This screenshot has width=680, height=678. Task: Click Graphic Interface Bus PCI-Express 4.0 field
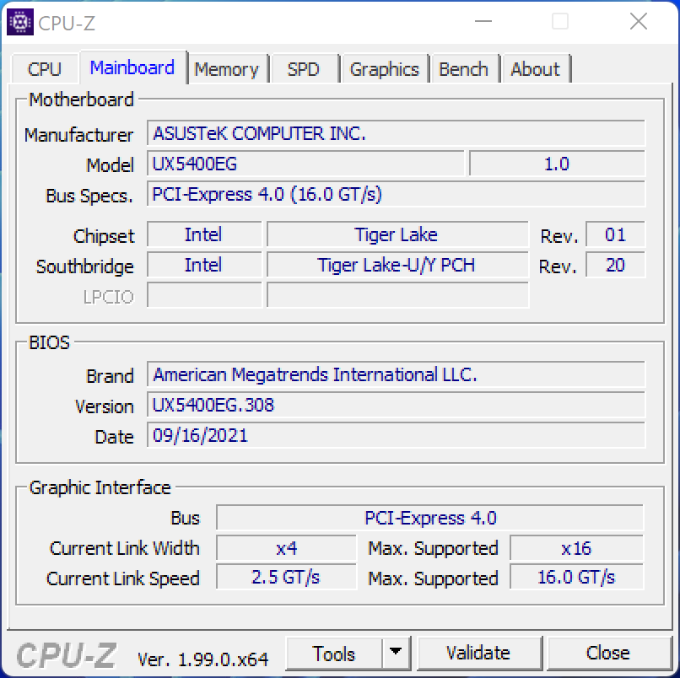429,518
